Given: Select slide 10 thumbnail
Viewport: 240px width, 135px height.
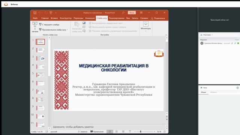Looking at the screenshot, I should coord(40,116).
